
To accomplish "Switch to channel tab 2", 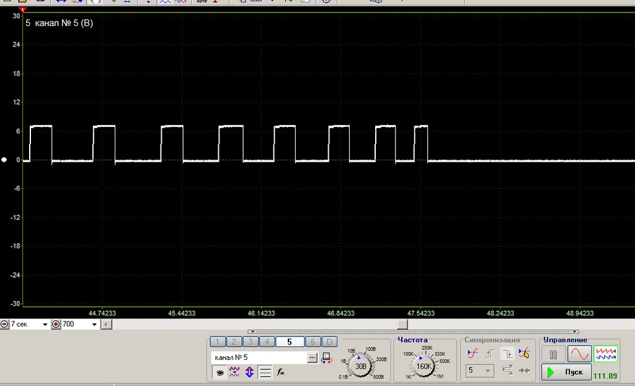I will [x=234, y=342].
